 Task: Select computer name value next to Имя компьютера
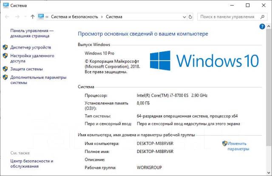tap(155, 144)
